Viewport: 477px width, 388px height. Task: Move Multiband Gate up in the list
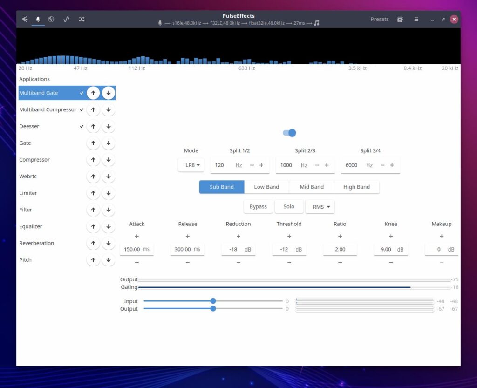click(x=93, y=93)
